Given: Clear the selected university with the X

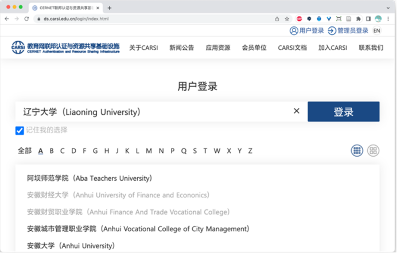Looking at the screenshot, I should click(297, 111).
